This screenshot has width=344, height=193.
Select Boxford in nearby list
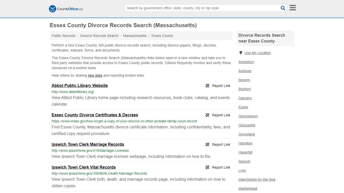245,89
